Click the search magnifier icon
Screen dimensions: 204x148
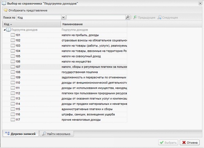128,17
